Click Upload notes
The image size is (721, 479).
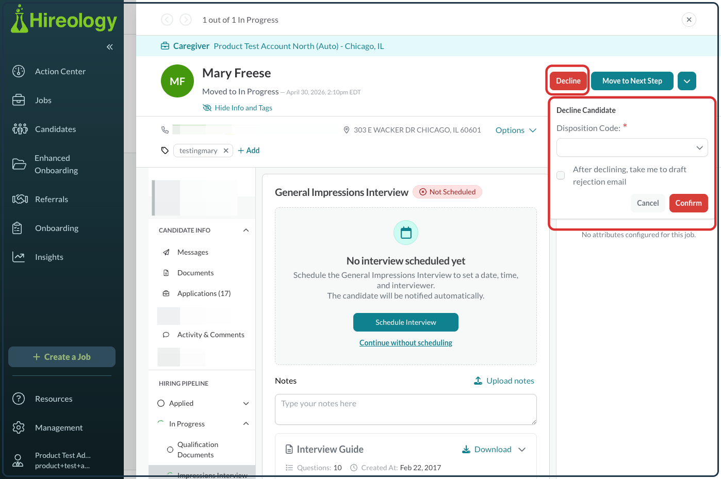click(504, 381)
